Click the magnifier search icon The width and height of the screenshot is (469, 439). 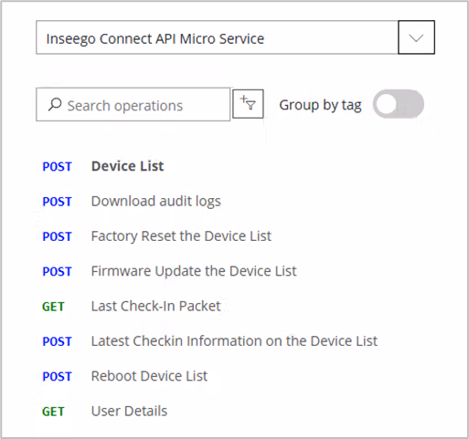coord(55,104)
